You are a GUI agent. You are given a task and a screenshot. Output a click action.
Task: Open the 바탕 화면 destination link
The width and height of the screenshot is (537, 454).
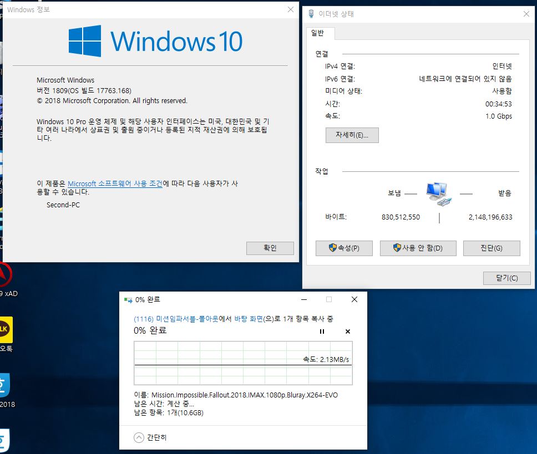[249, 319]
